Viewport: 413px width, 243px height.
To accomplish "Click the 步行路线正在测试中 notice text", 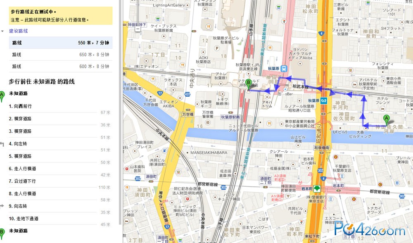I will pyautogui.click(x=33, y=12).
